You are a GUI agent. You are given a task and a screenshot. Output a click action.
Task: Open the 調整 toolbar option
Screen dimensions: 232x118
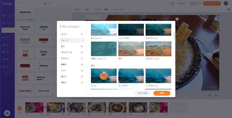(106, 10)
